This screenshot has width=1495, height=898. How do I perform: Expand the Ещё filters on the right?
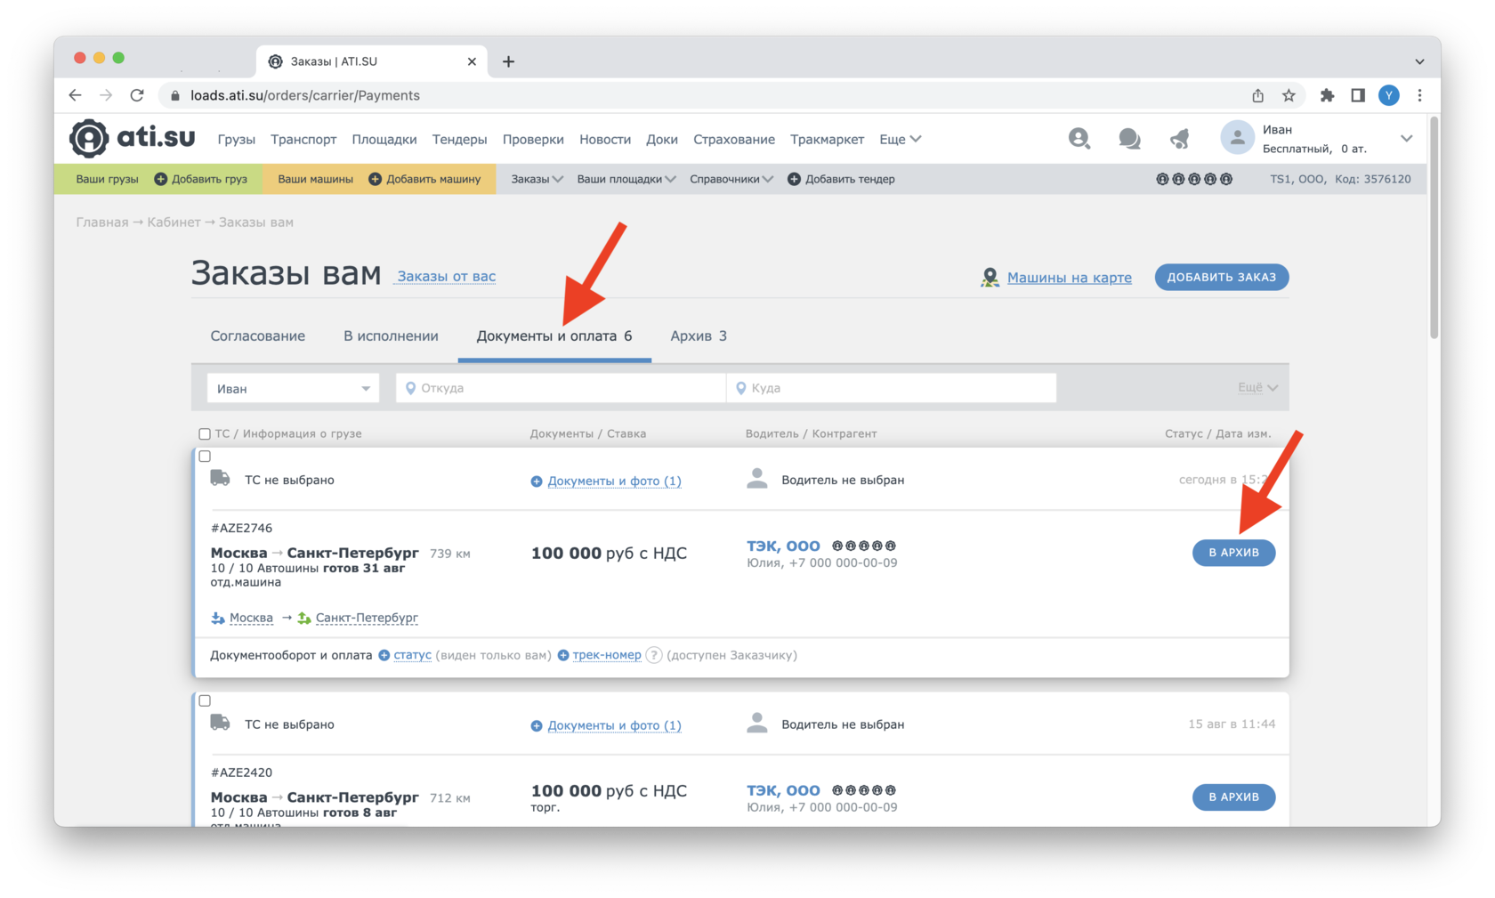(x=1257, y=388)
